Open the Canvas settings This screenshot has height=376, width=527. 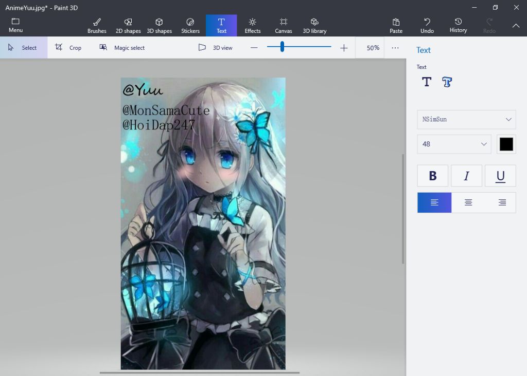click(284, 26)
